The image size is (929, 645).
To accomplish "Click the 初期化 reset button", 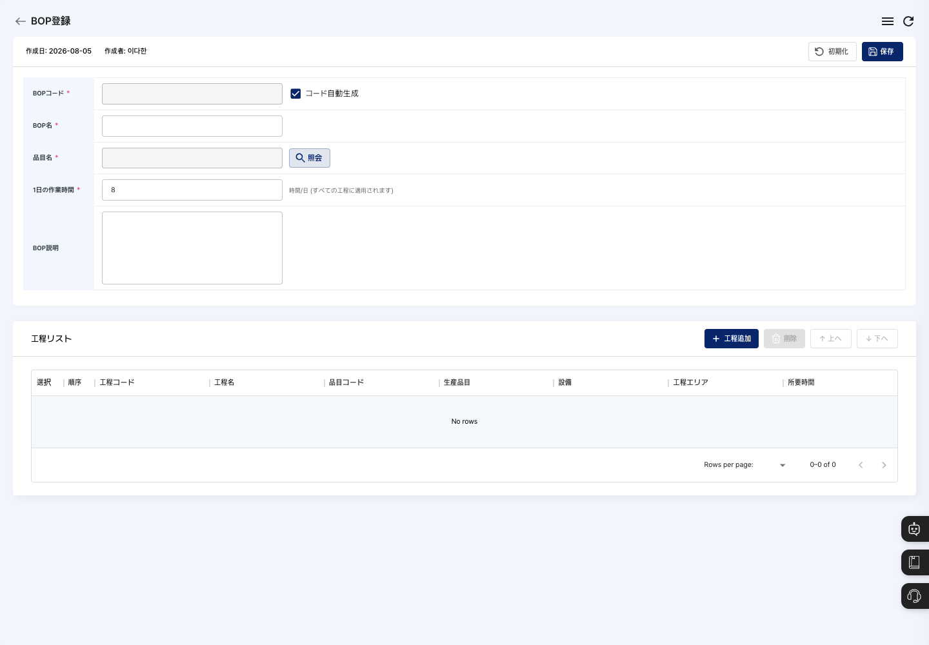I will [x=832, y=52].
